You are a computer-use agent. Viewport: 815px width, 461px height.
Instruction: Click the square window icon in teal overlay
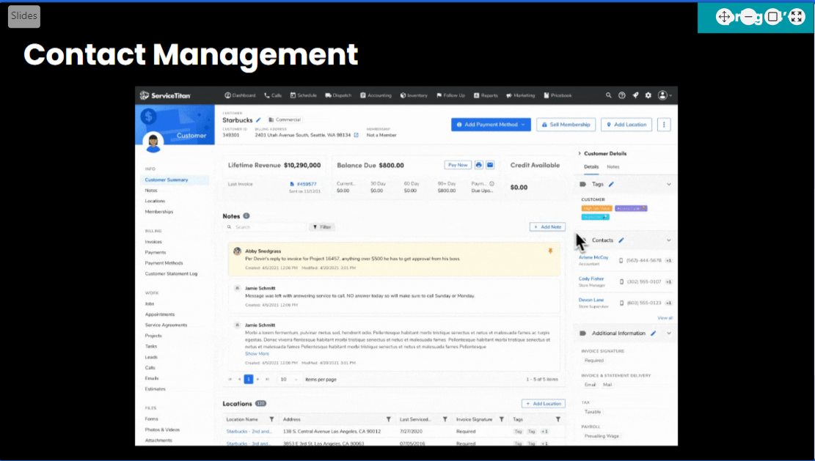coord(773,17)
